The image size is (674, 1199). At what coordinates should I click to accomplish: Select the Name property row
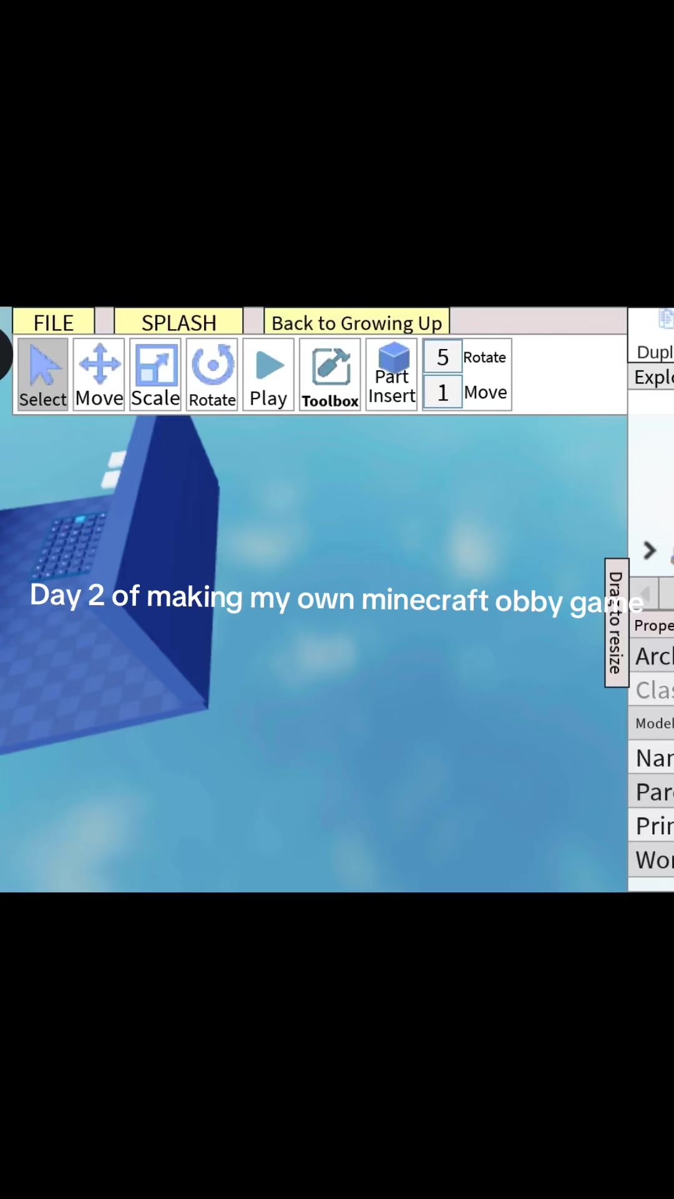click(652, 757)
